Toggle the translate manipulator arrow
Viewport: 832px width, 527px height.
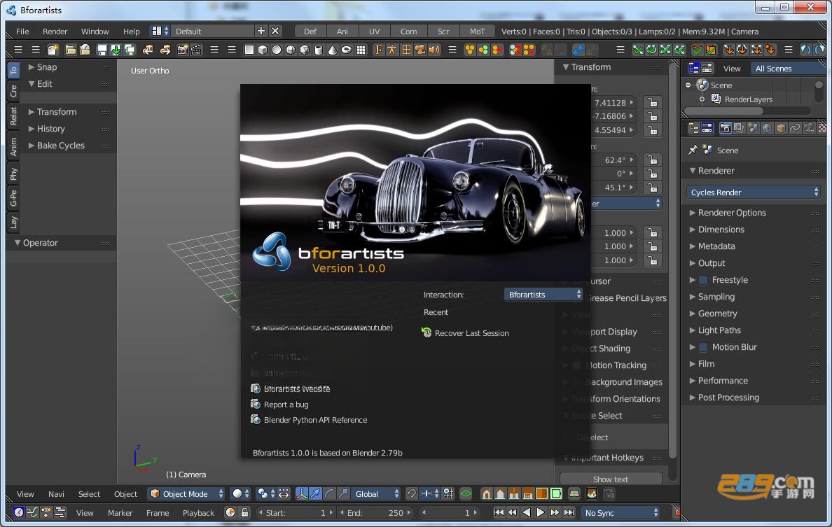[x=315, y=493]
